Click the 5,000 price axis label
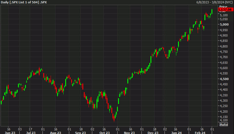 pos(224,24)
